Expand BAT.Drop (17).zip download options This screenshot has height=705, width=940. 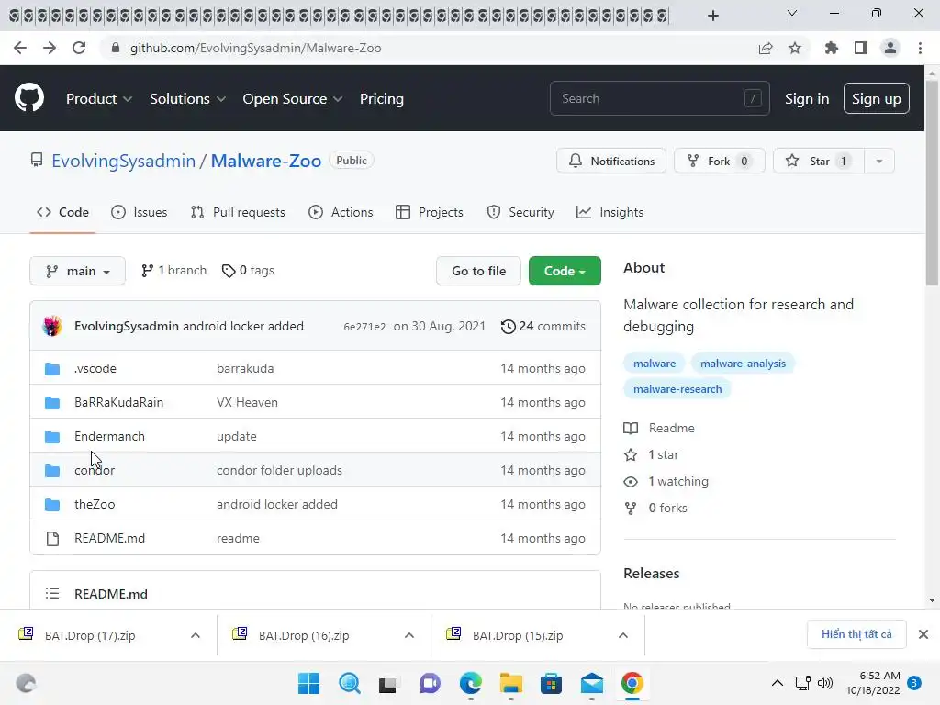coord(196,635)
